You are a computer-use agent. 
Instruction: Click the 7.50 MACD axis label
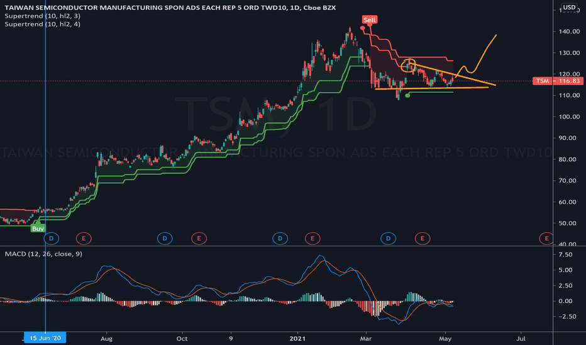tap(565, 255)
